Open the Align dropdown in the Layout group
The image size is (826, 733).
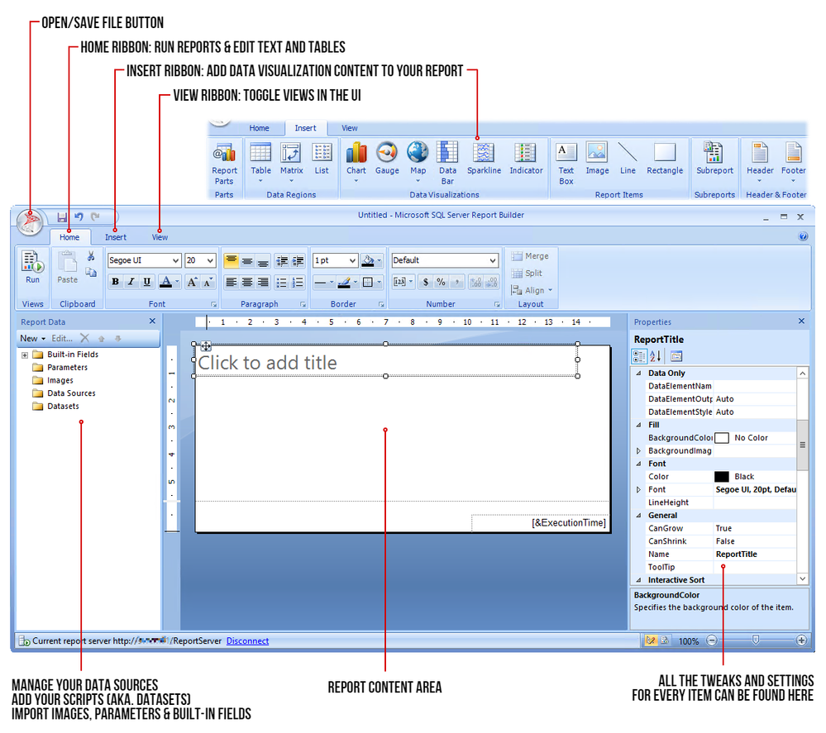532,290
